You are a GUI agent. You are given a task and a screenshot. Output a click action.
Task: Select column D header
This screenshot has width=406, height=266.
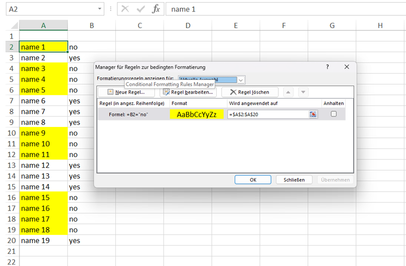tap(188, 25)
